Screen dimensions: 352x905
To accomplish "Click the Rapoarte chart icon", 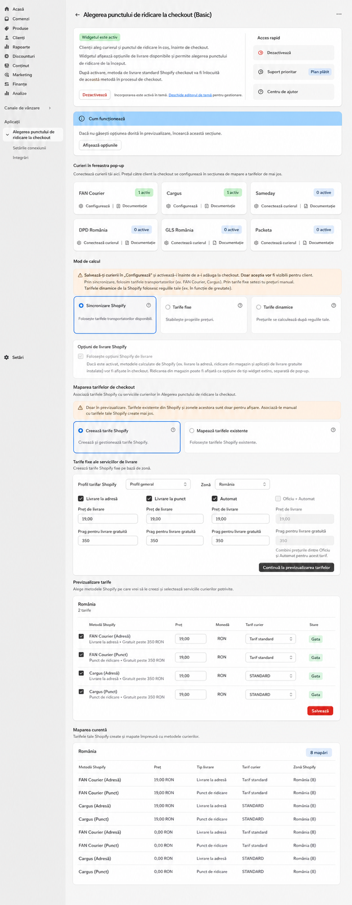I will pyautogui.click(x=6, y=47).
